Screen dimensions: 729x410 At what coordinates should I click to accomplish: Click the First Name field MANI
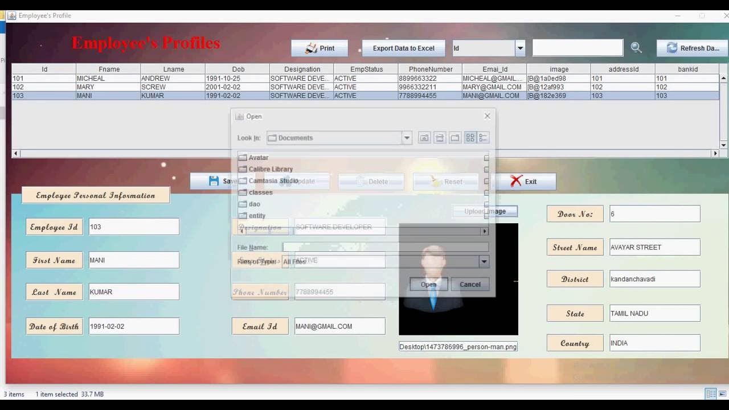(x=134, y=260)
